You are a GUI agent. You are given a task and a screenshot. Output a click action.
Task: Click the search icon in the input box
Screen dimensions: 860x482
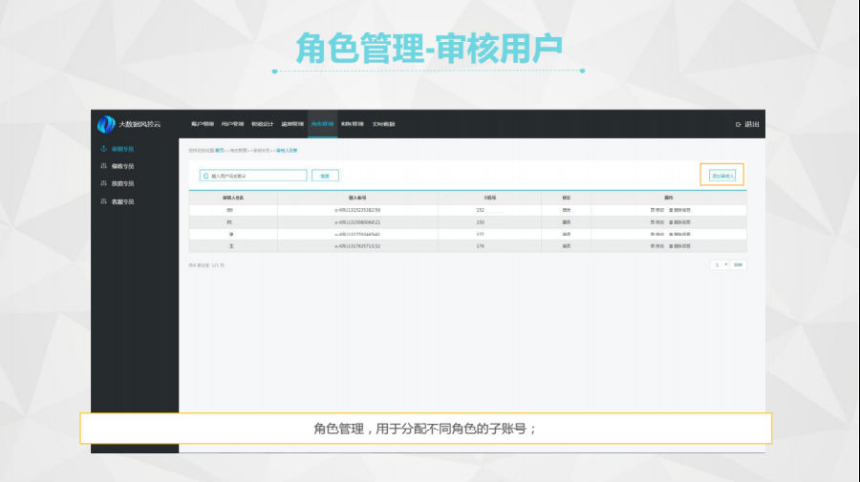(205, 176)
